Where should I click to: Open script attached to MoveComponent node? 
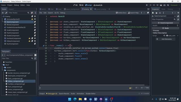(x=35, y=25)
